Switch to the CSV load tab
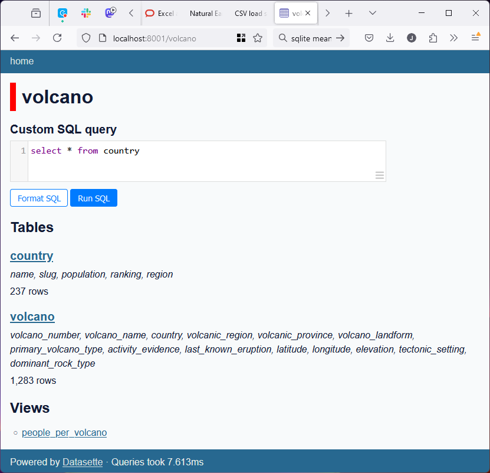 (249, 13)
